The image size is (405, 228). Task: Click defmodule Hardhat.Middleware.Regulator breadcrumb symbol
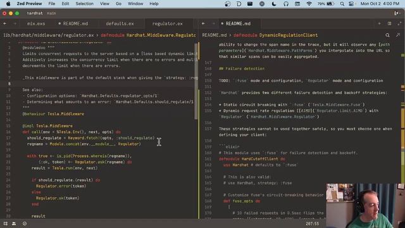(148, 35)
